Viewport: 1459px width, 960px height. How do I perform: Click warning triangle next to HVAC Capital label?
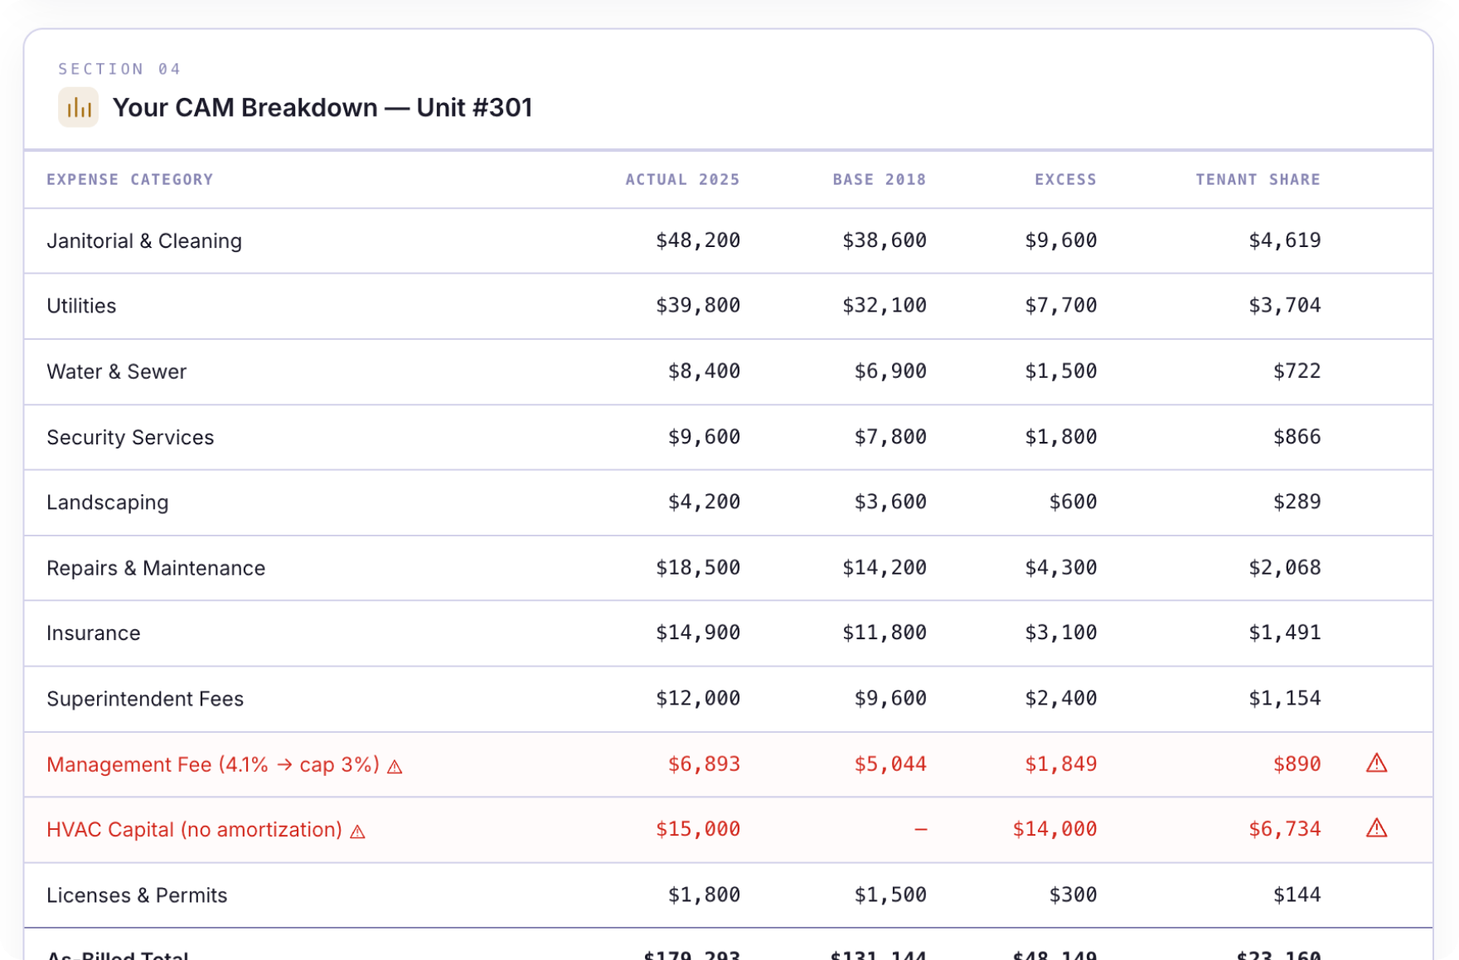(358, 832)
